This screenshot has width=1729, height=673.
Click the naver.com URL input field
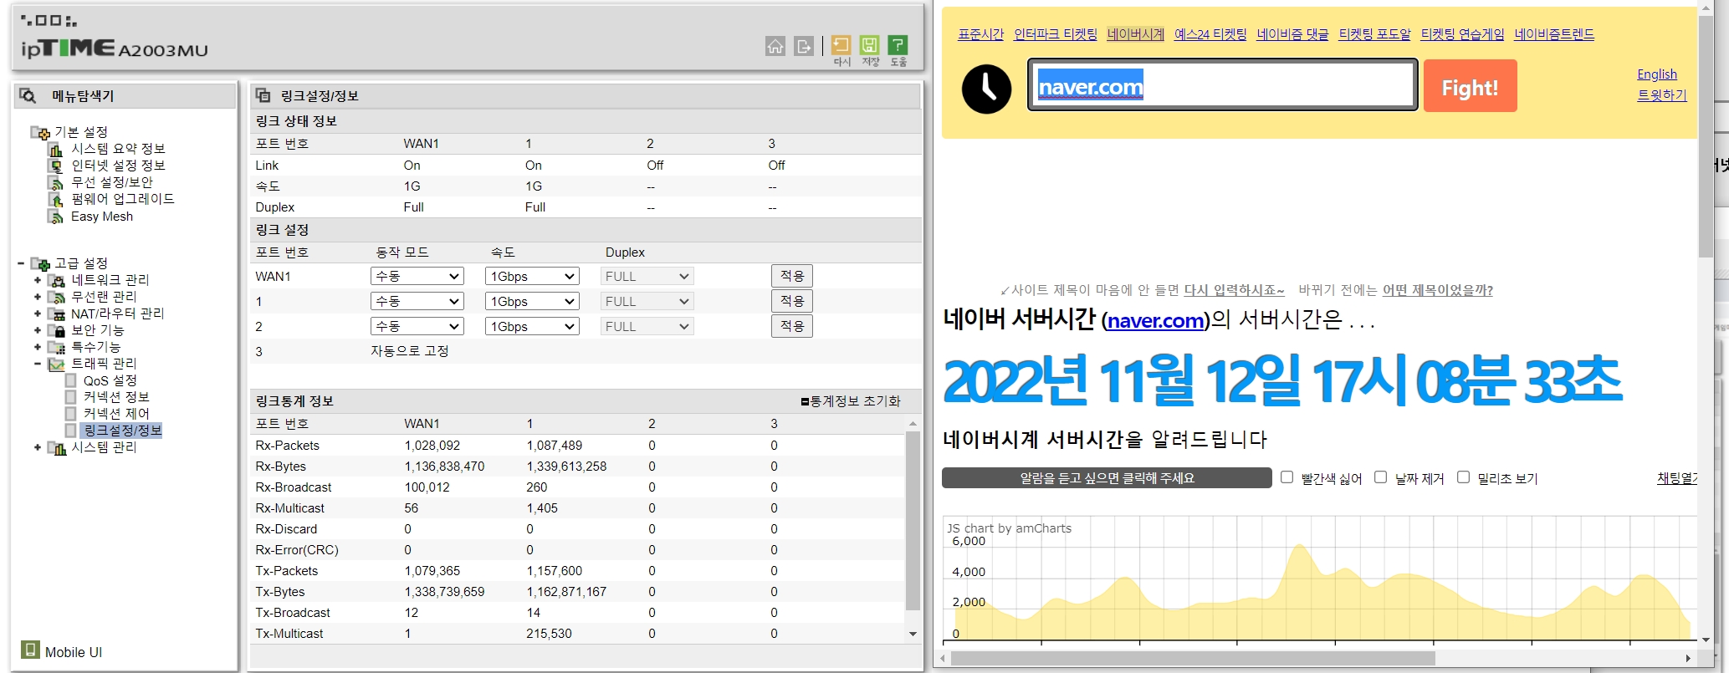[x=1221, y=86]
